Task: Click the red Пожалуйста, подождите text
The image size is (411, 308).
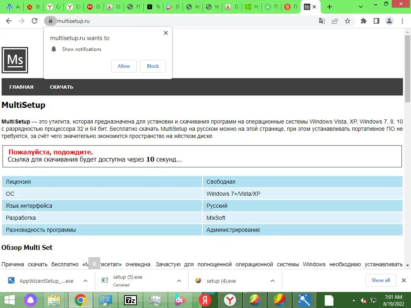Action: click(x=51, y=152)
